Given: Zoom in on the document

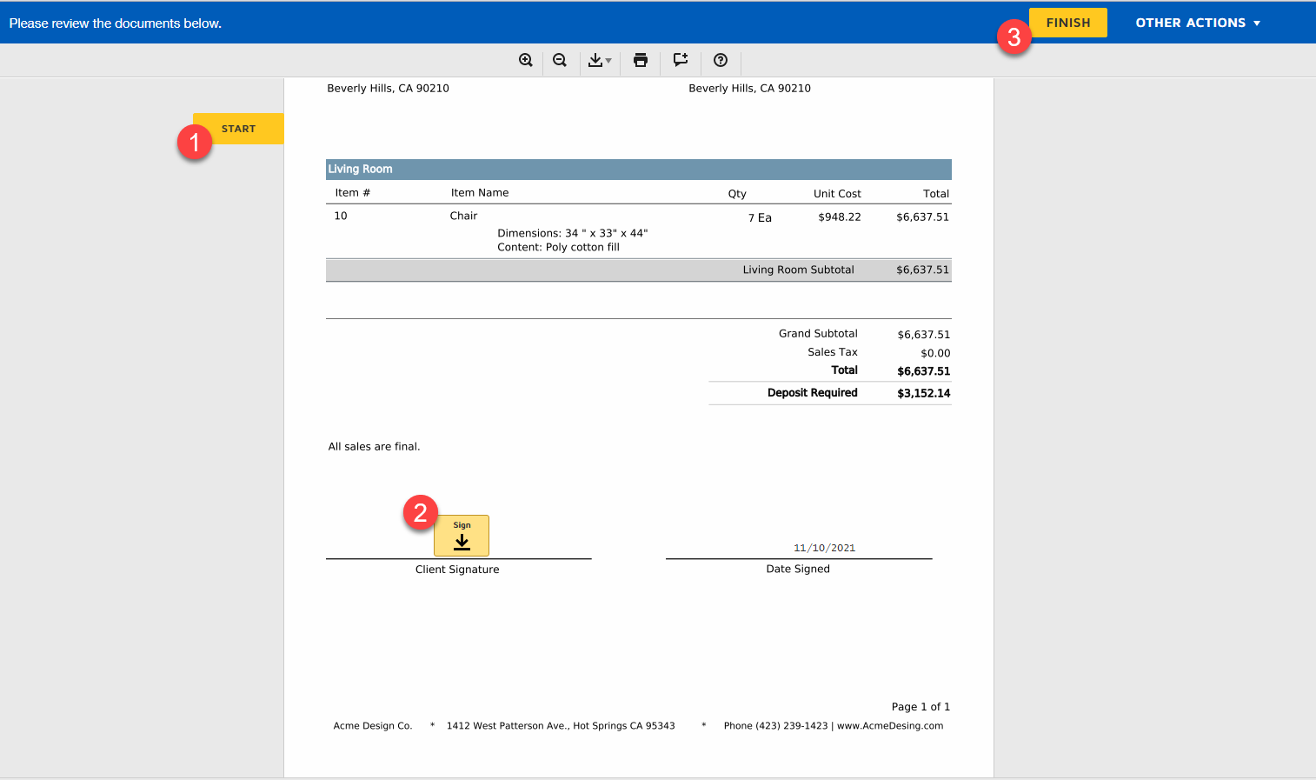Looking at the screenshot, I should point(526,60).
